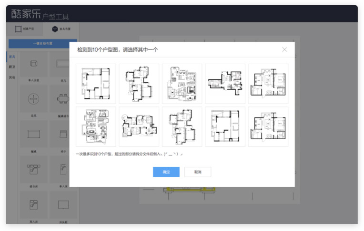Select the 单人床 single bed icon
Screen dimensions: 364x231
pos(63,169)
